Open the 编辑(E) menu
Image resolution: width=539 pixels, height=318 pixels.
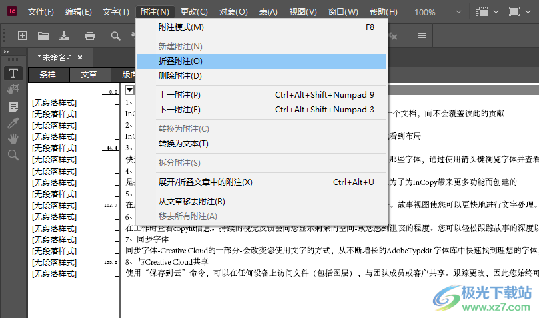click(79, 12)
